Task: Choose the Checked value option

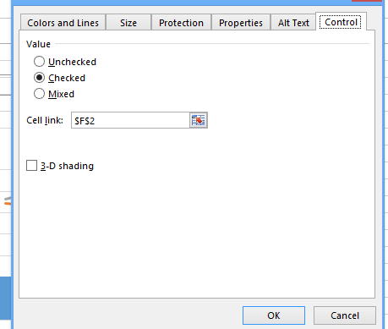Action: coord(39,78)
